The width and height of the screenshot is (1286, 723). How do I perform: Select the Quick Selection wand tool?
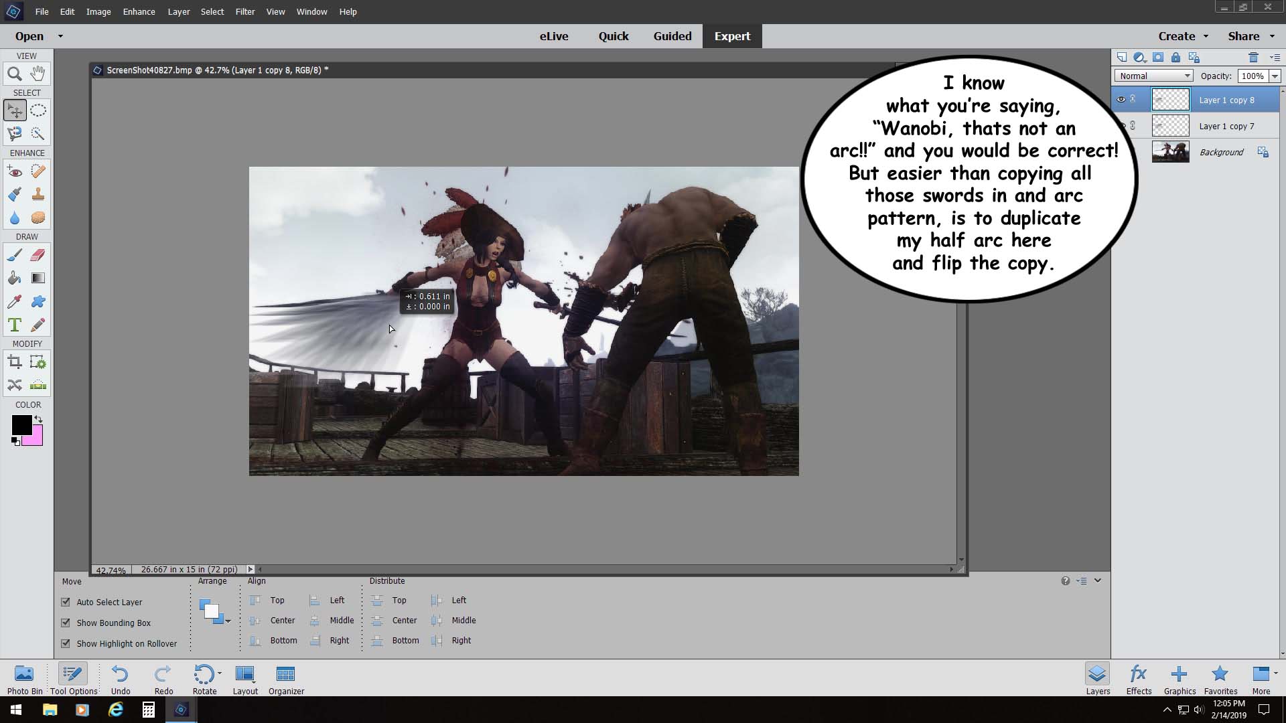click(38, 134)
